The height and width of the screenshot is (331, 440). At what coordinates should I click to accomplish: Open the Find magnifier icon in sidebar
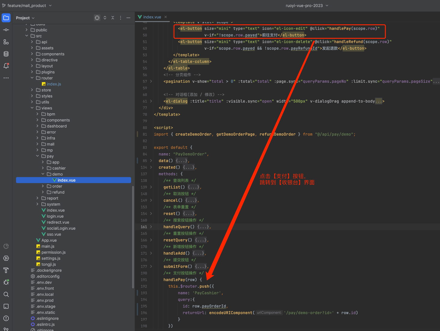pos(6,294)
